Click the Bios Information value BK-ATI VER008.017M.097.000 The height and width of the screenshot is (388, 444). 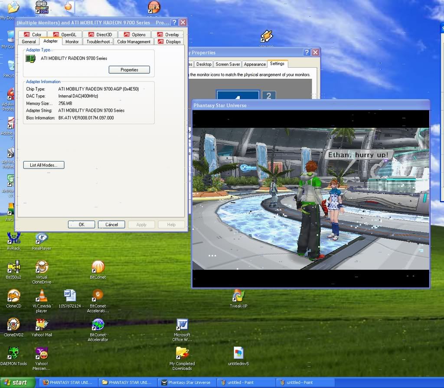tap(86, 118)
